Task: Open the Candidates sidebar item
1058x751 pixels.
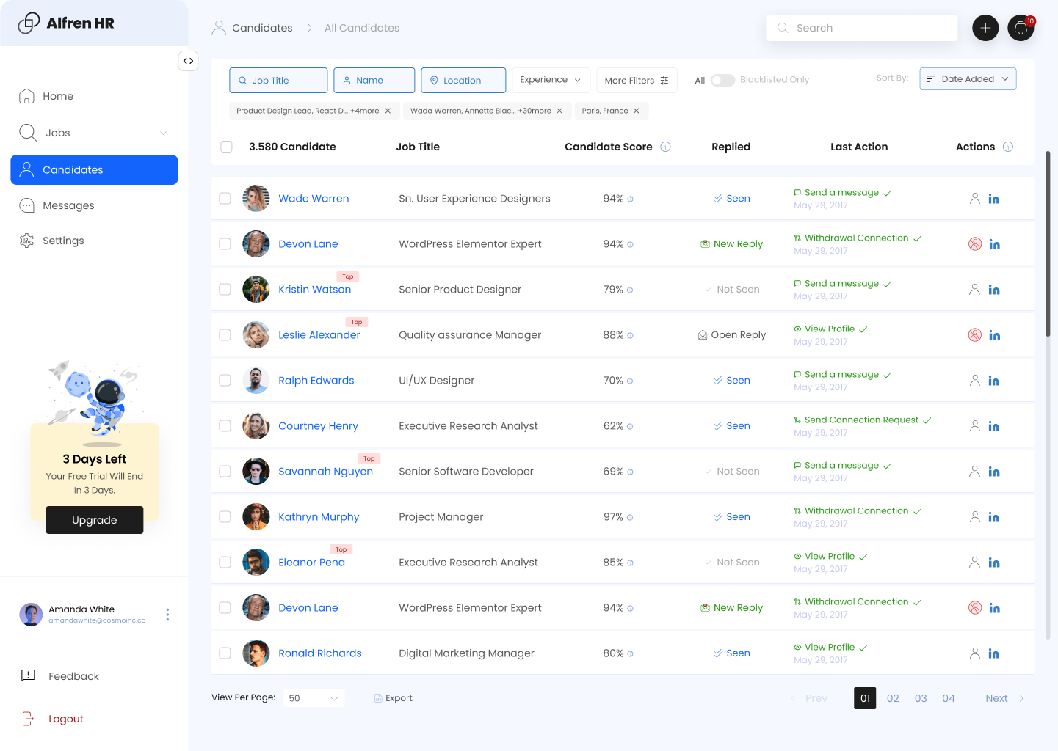Action: click(94, 169)
